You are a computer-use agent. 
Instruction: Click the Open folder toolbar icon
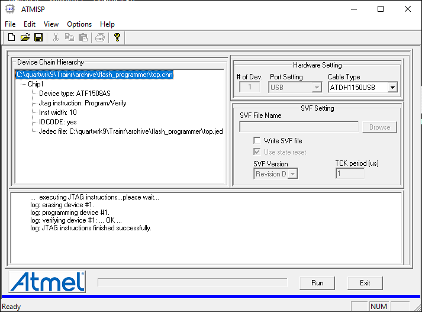click(25, 38)
